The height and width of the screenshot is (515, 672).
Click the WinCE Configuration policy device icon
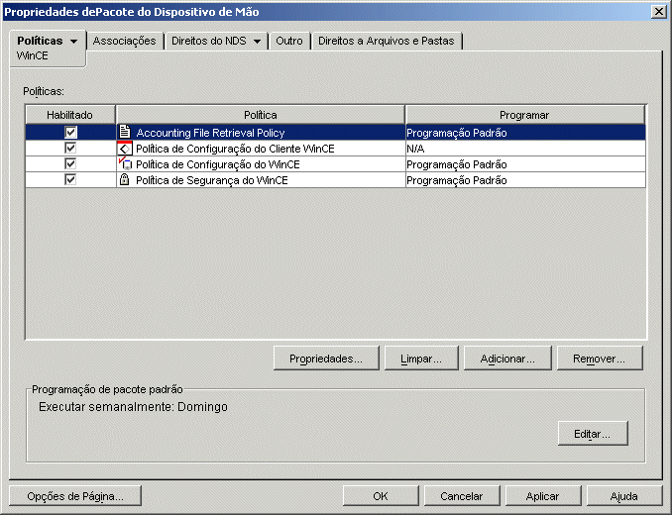pos(125,164)
